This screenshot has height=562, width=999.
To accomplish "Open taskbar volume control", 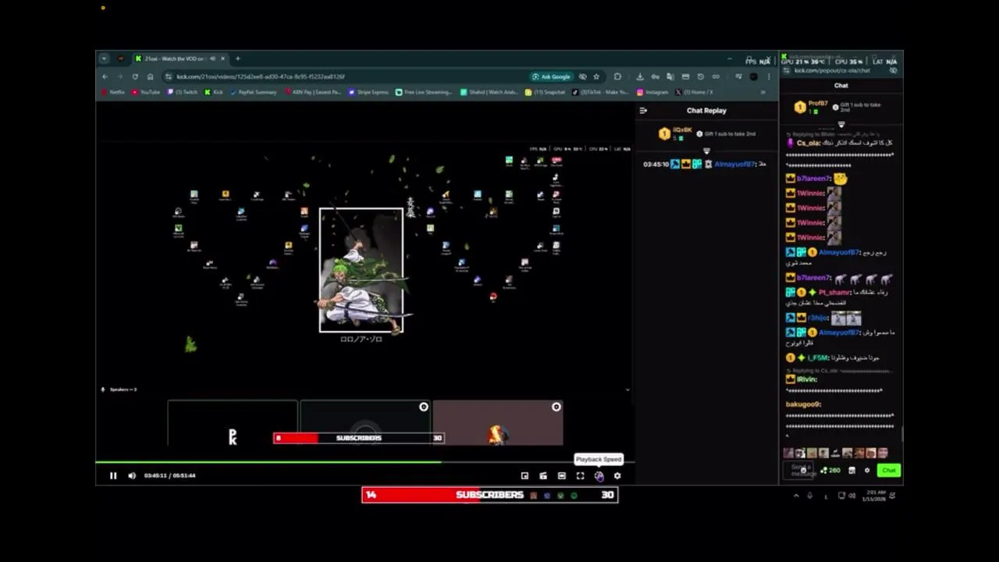I will [852, 495].
